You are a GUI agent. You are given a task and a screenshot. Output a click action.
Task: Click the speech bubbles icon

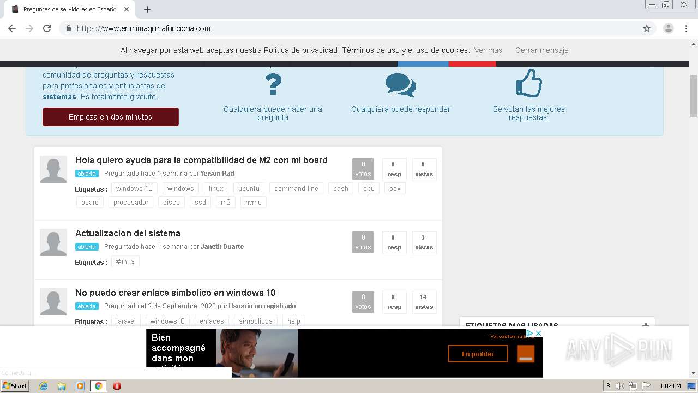pyautogui.click(x=401, y=85)
